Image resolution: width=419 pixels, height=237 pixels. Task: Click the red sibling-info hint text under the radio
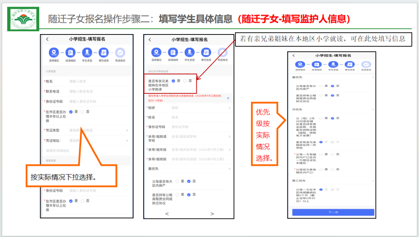pyautogui.click(x=185, y=98)
